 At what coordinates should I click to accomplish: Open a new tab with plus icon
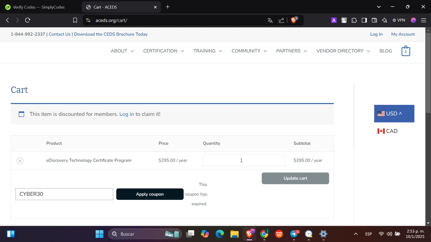click(x=168, y=7)
